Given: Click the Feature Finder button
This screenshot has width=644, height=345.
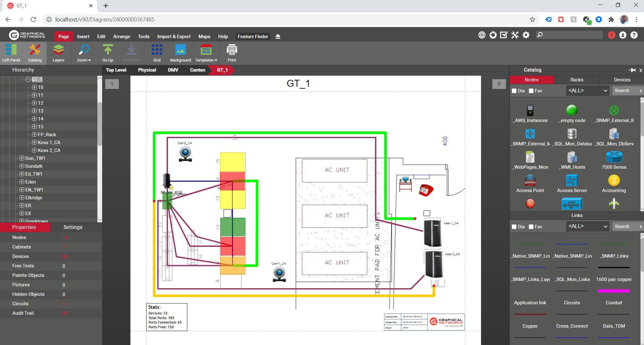Looking at the screenshot, I should pos(253,37).
